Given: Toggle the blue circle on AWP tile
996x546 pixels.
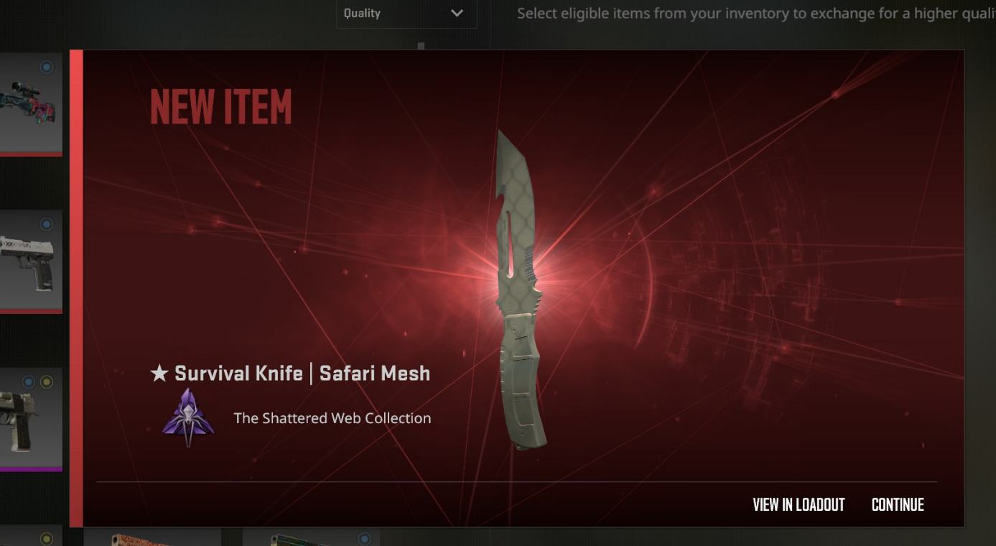Looking at the screenshot, I should point(47,68).
